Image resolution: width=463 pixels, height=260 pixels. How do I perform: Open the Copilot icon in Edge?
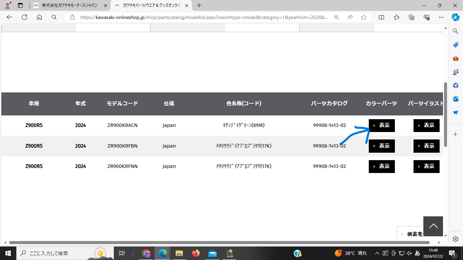tap(455, 17)
